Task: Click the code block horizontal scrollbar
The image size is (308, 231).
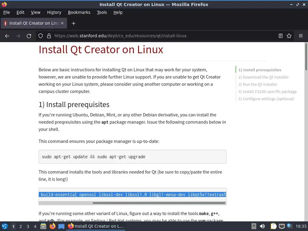Action: coord(159,203)
